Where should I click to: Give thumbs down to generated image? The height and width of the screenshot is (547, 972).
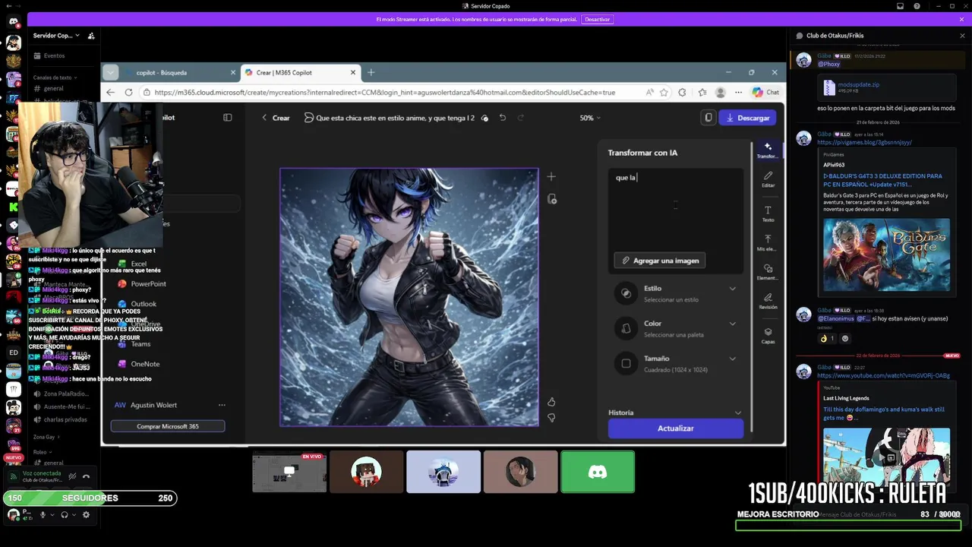pyautogui.click(x=551, y=418)
